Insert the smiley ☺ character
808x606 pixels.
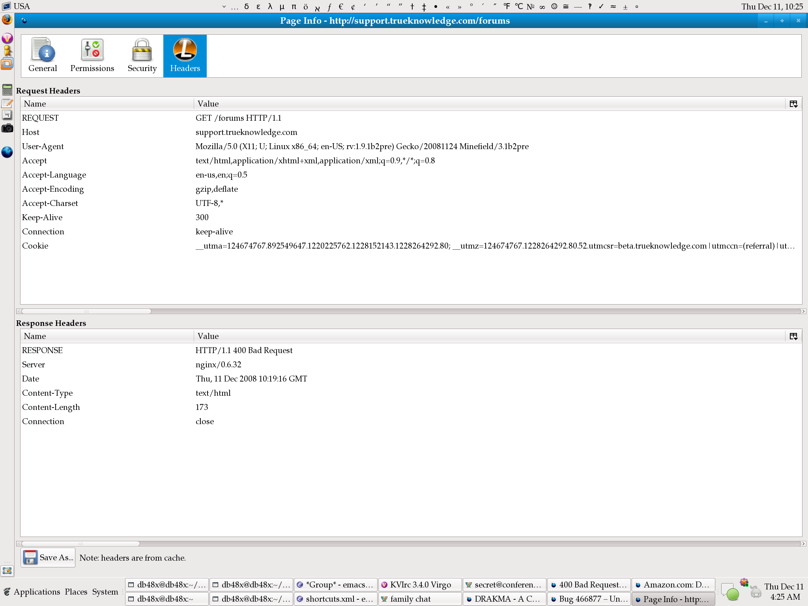[x=554, y=6]
